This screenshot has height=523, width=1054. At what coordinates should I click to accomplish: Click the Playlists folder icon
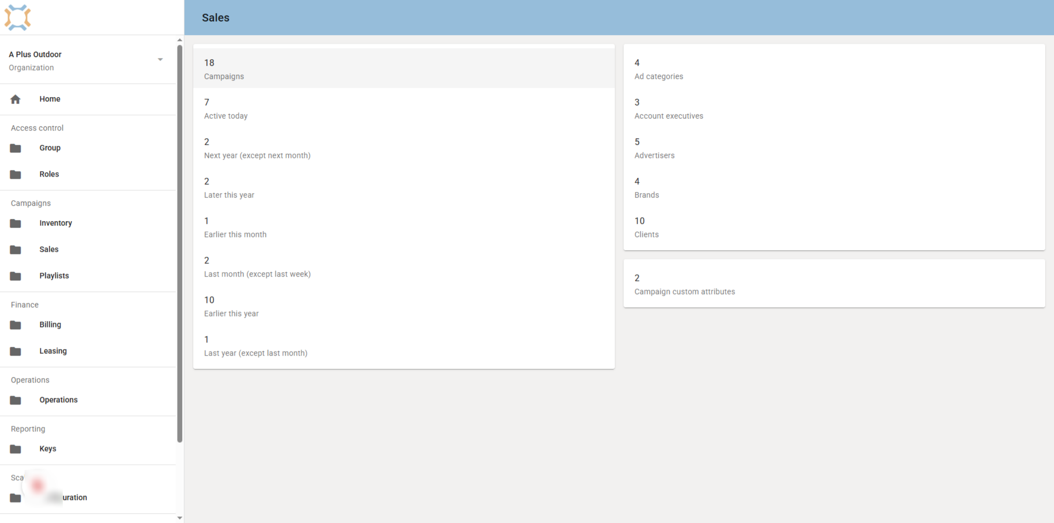(x=15, y=276)
